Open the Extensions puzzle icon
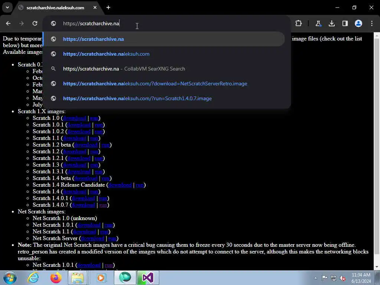380x285 pixels. coord(299,23)
